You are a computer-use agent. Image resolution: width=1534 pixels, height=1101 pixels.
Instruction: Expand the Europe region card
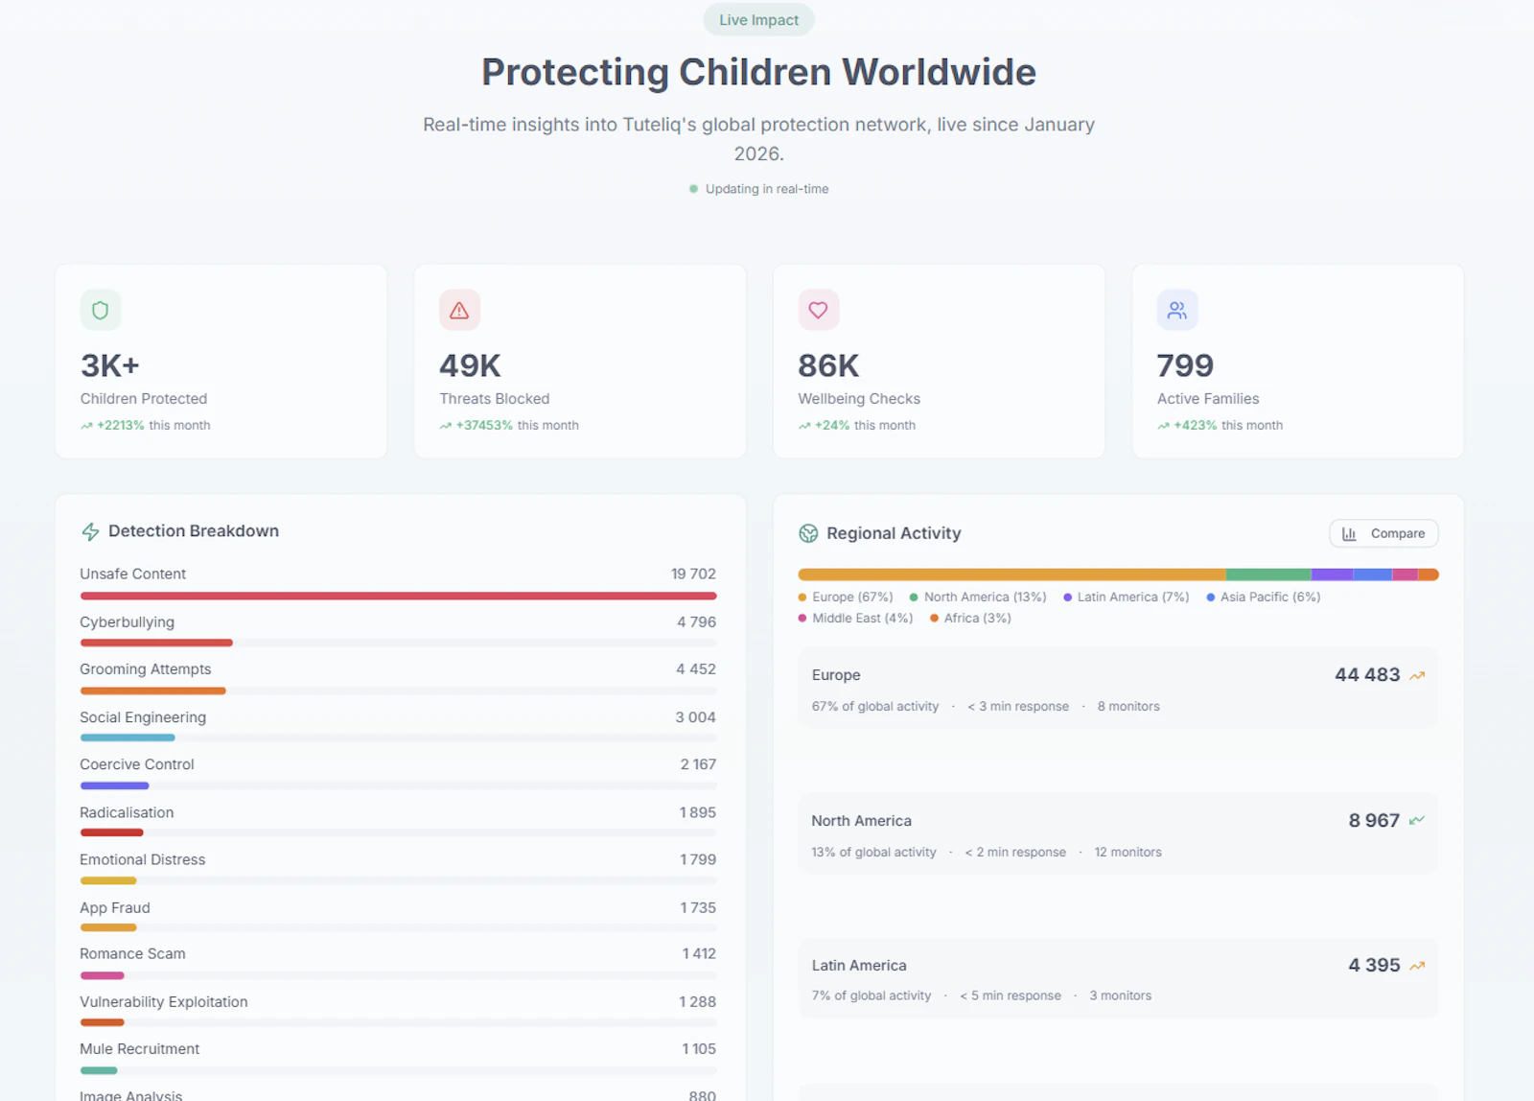point(1118,688)
